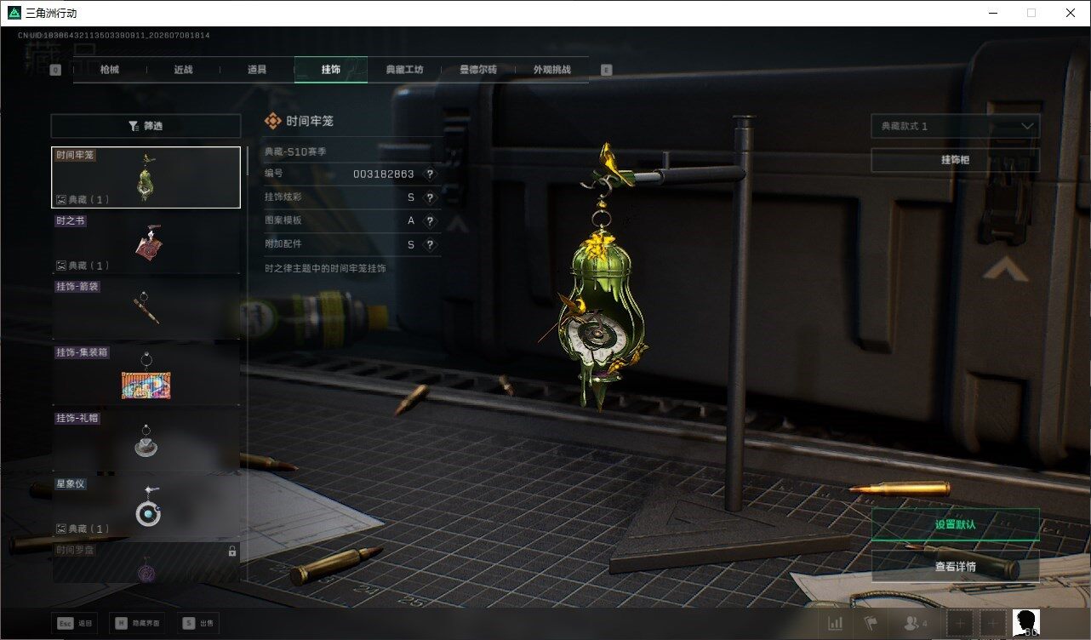Open help for 编号 serial number
Viewport: 1091px width, 640px height.
[x=430, y=174]
